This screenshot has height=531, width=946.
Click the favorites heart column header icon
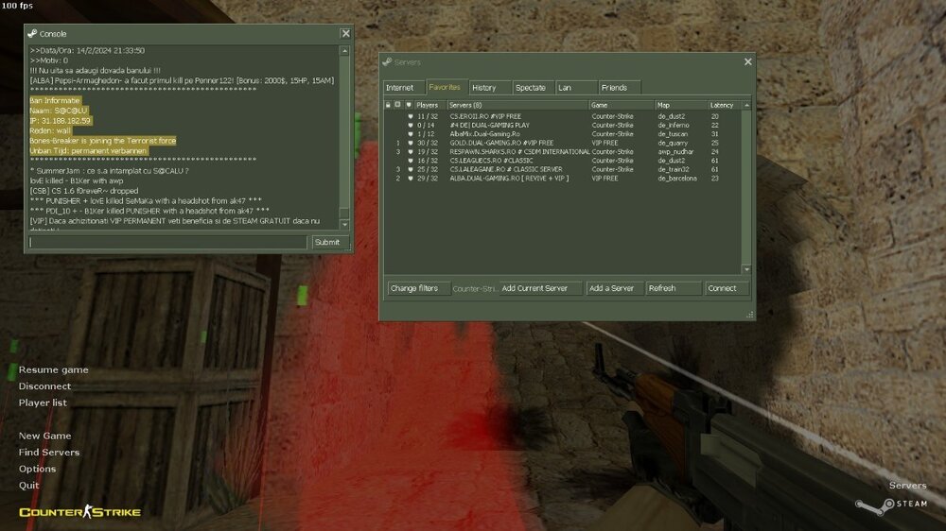click(409, 105)
